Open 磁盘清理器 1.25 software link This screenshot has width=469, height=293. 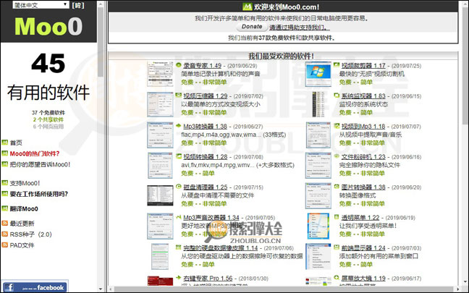click(x=206, y=187)
